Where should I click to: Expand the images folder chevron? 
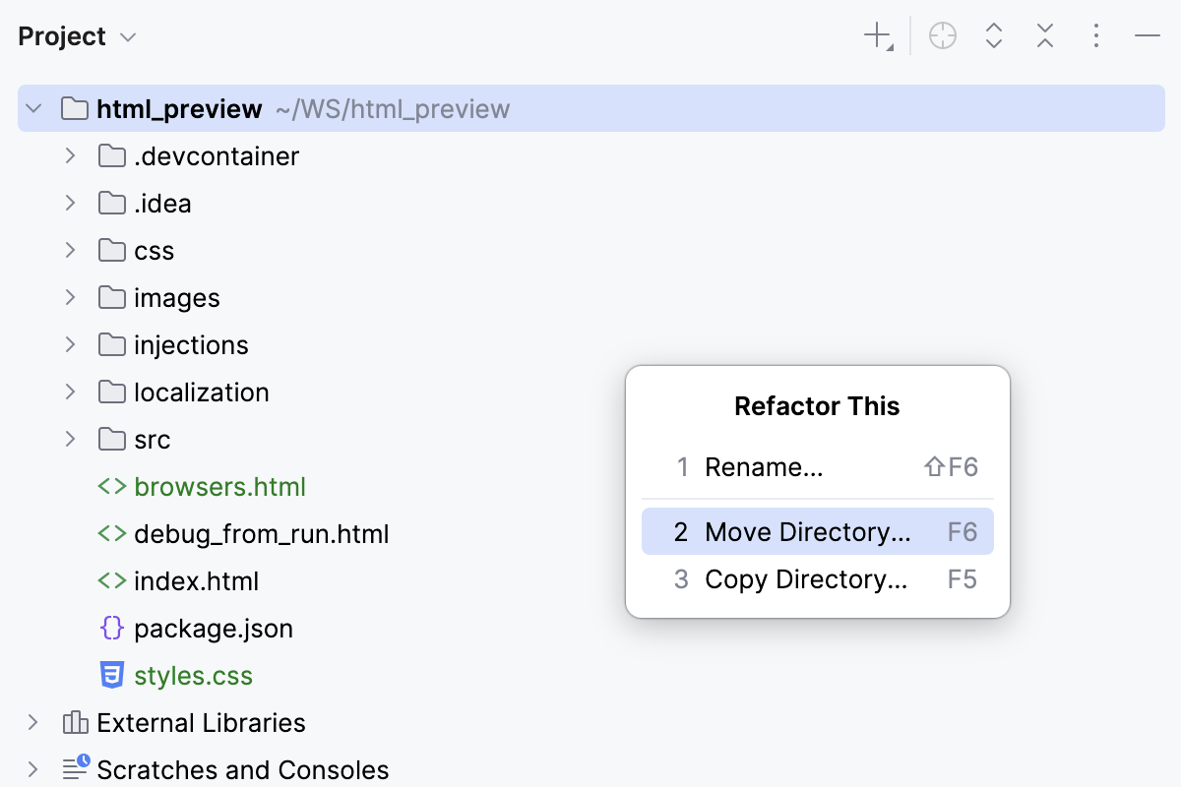70,297
